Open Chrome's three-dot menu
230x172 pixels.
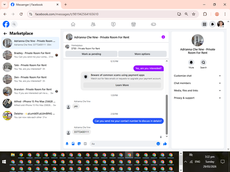pos(225,14)
